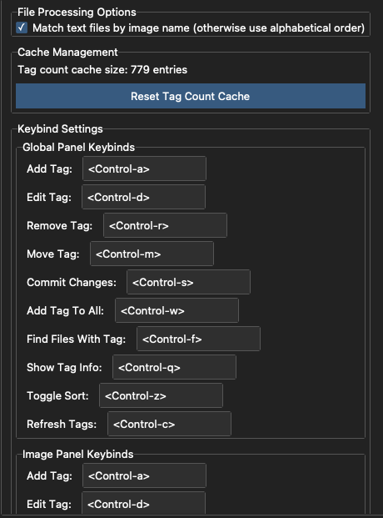Viewport: 383px width, 518px height.
Task: Focus the Find Files With Tag field
Action: 199,339
